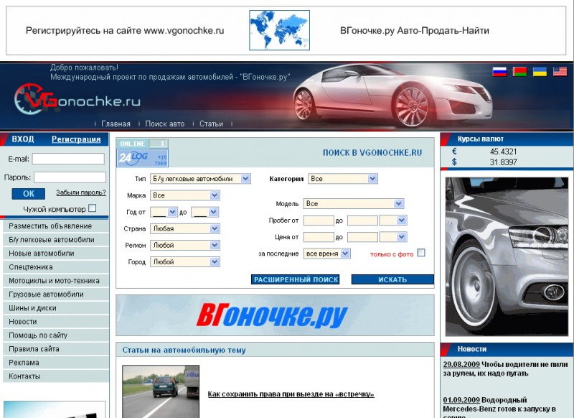Select the Belarus flag language

point(519,71)
